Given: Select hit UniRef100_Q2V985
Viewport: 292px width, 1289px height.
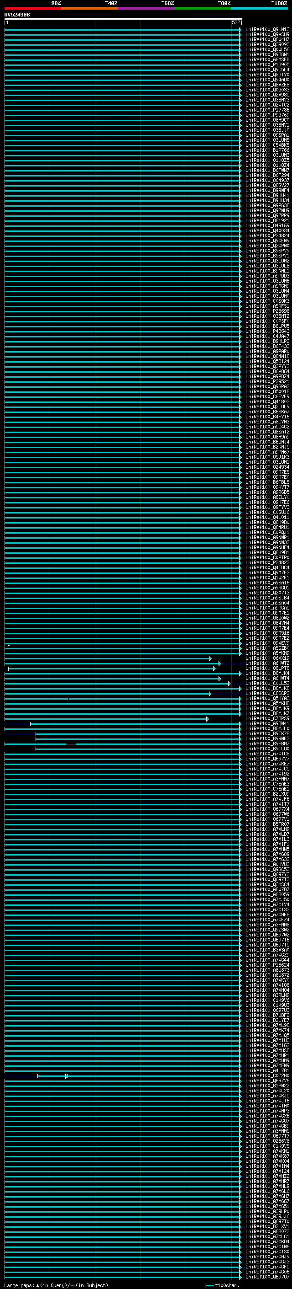Looking at the screenshot, I should coord(267,95).
